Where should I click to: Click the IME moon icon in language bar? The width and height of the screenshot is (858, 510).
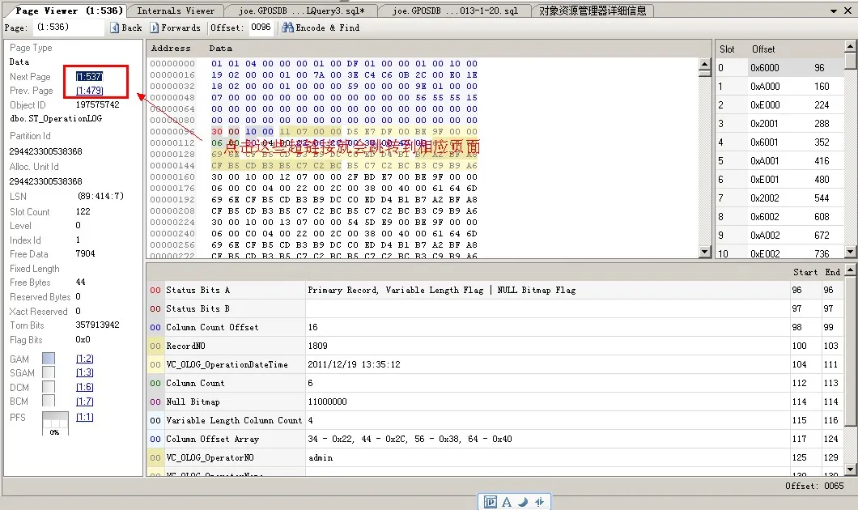[x=522, y=502]
